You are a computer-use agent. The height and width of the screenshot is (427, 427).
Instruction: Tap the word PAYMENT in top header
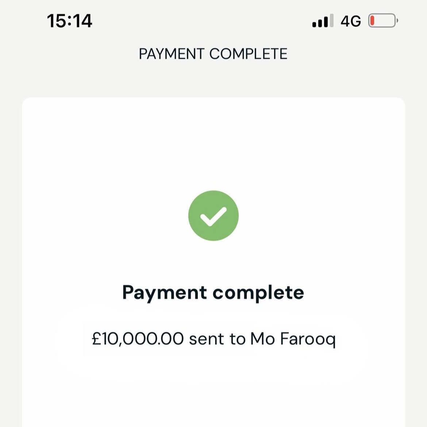point(172,54)
